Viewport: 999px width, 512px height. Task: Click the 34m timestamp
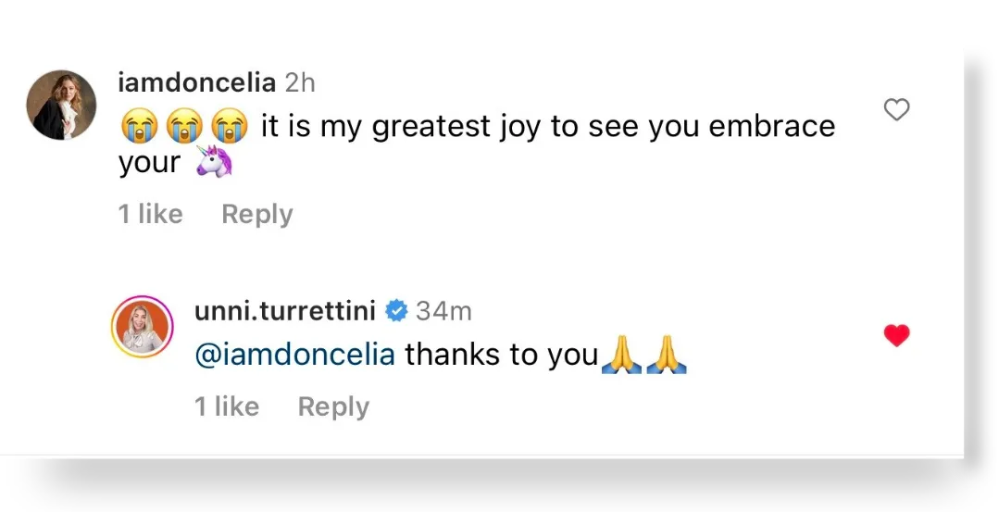(443, 311)
